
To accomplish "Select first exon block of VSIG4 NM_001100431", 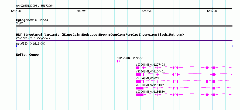I will [138, 75].
